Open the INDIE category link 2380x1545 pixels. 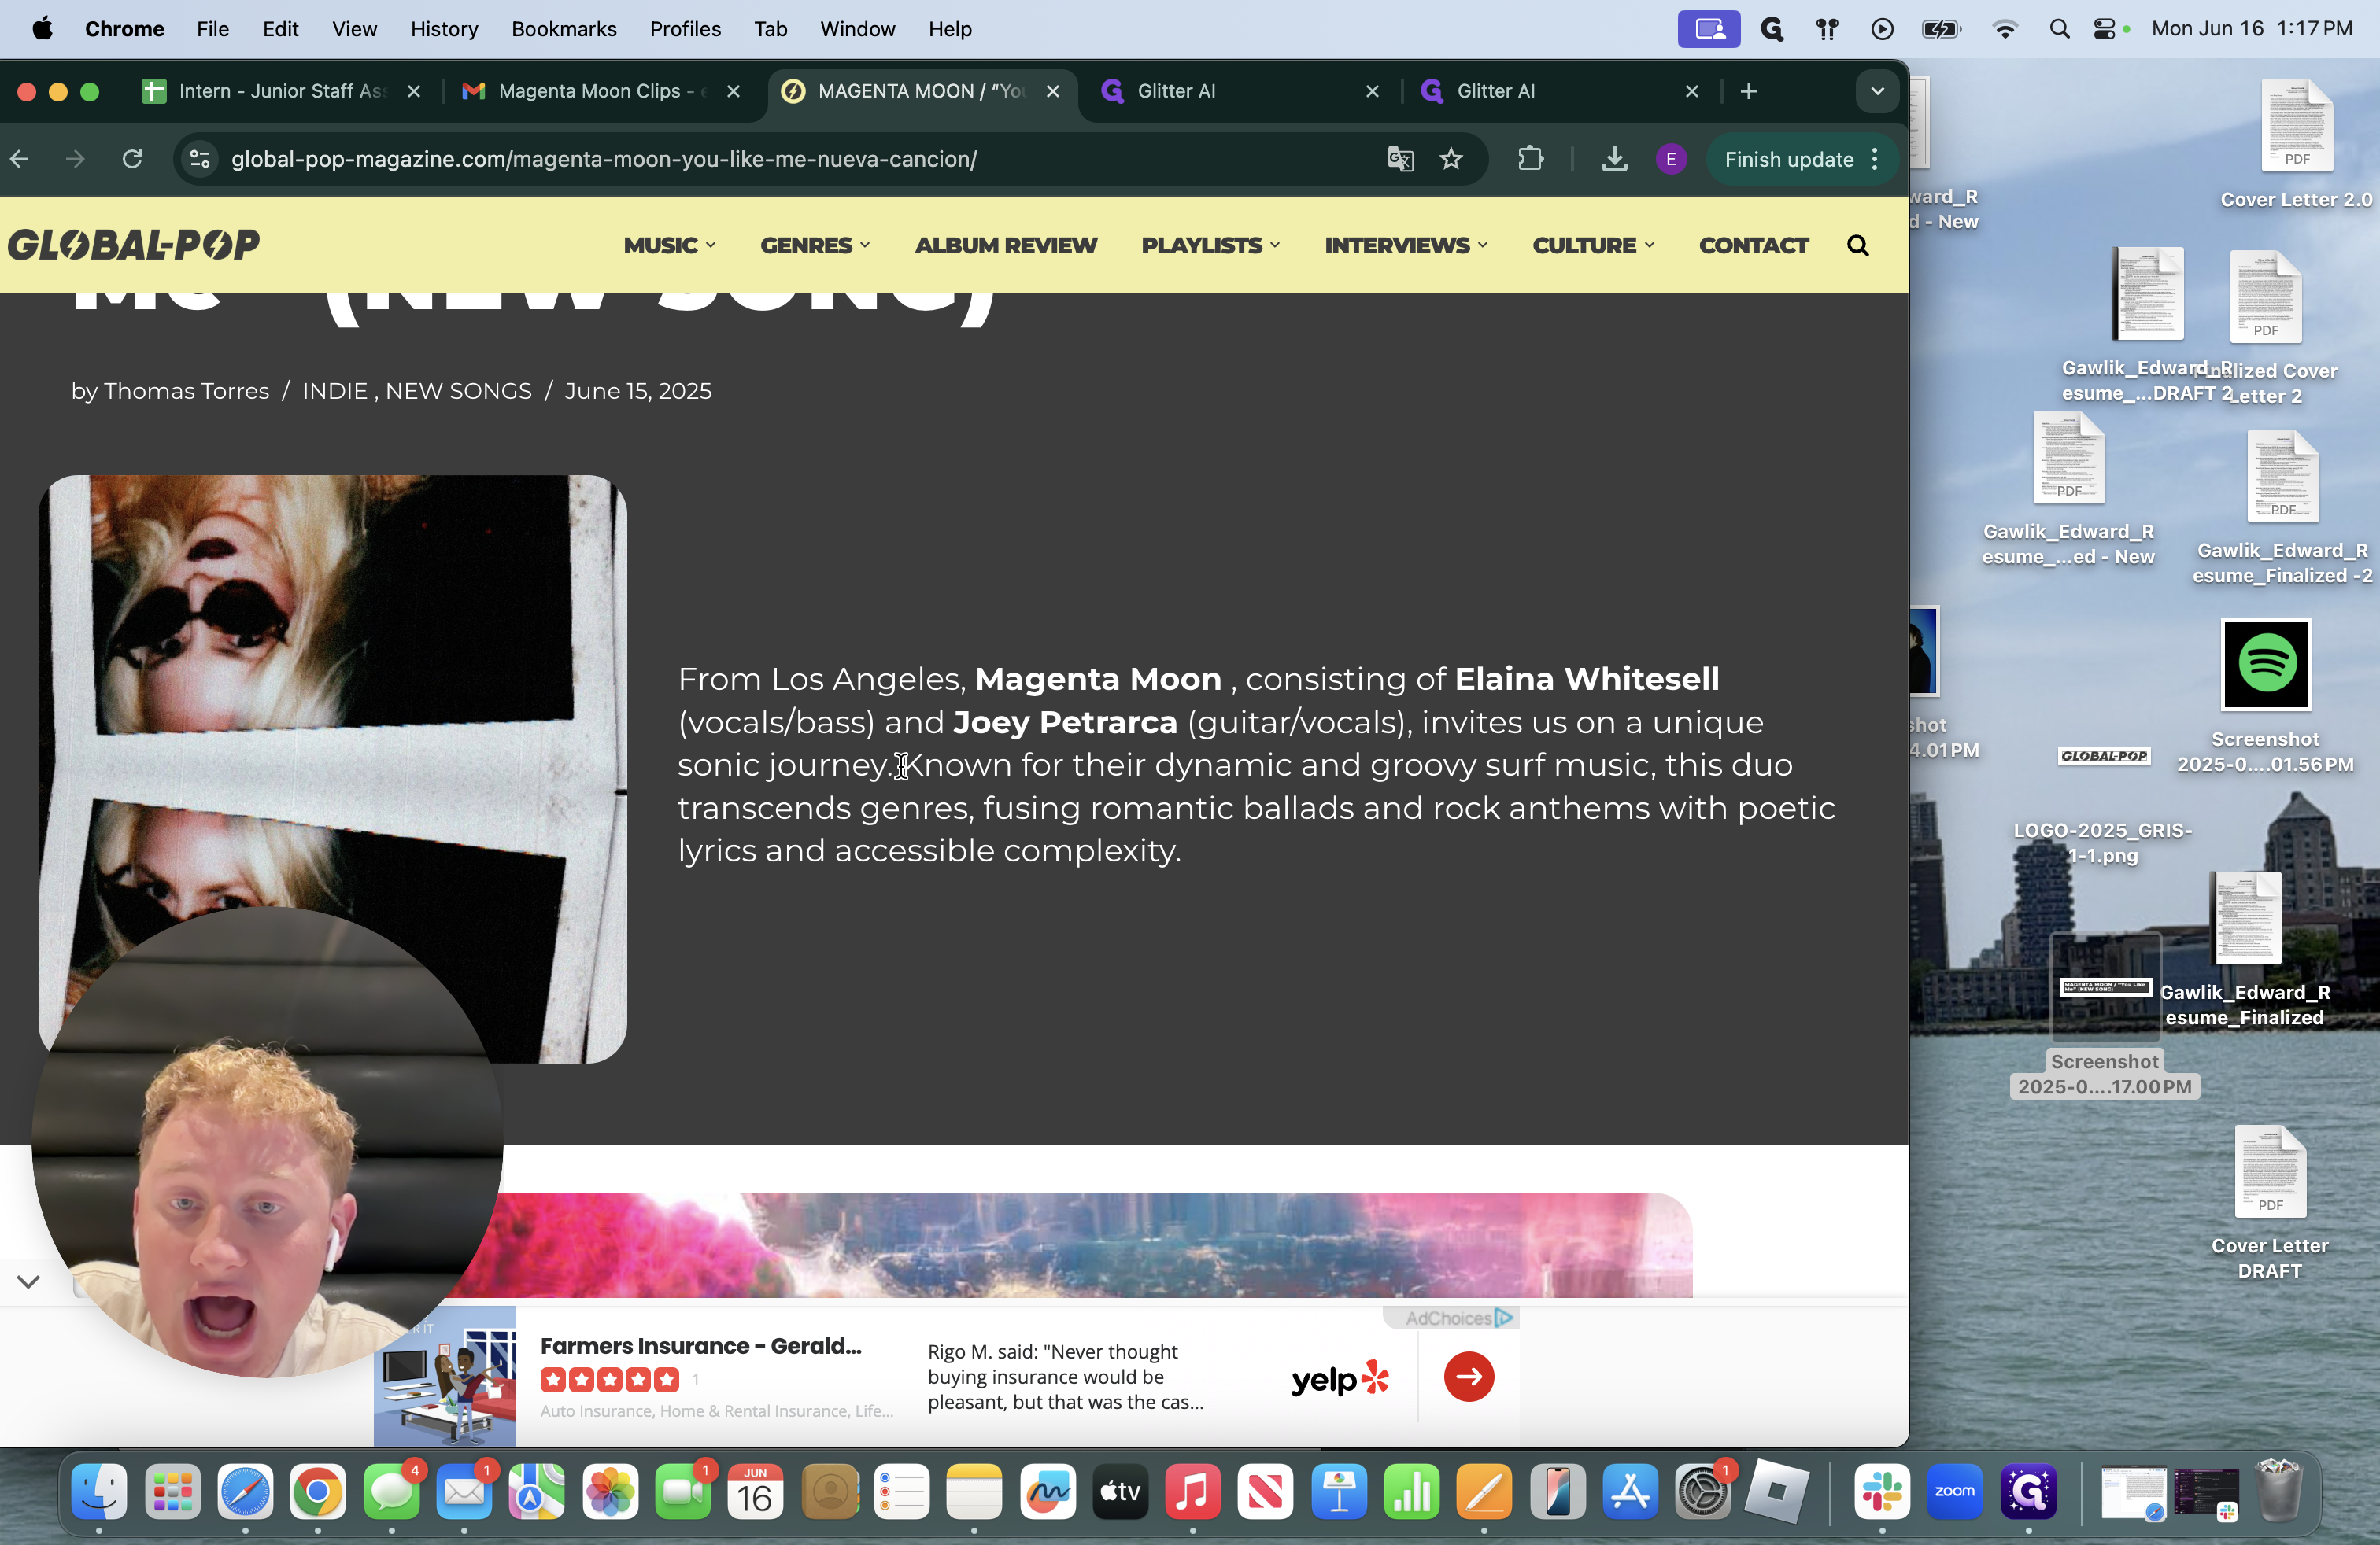coord(335,391)
